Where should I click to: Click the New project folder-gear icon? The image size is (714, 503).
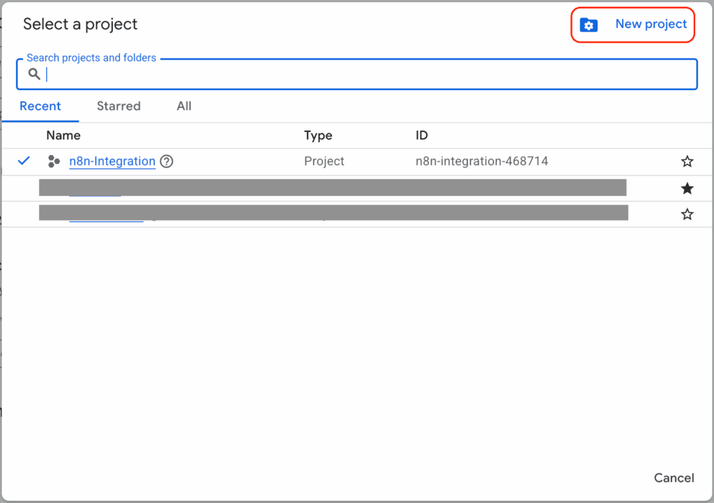[x=589, y=25]
